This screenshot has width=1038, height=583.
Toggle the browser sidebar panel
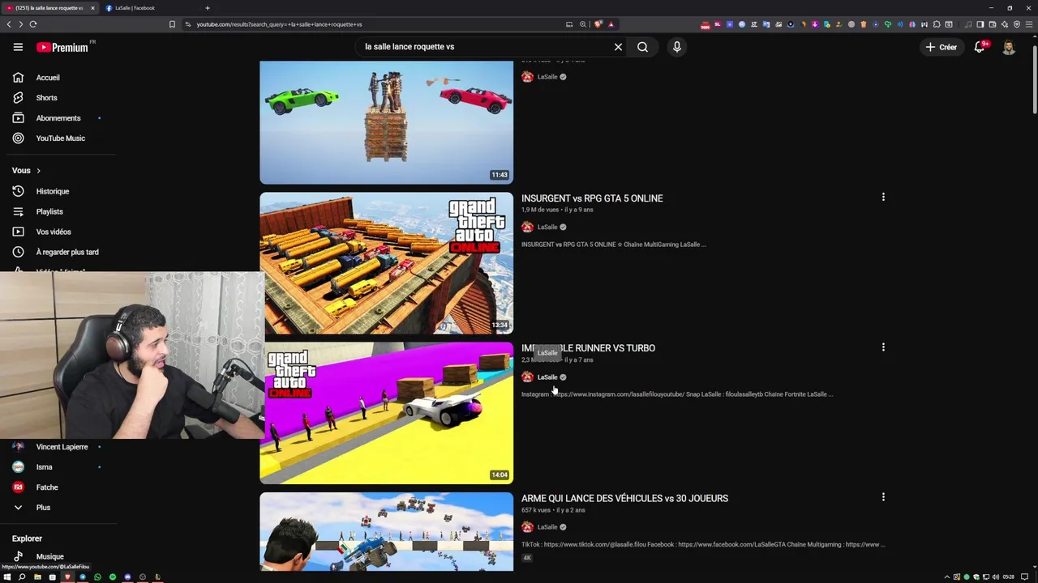point(980,24)
